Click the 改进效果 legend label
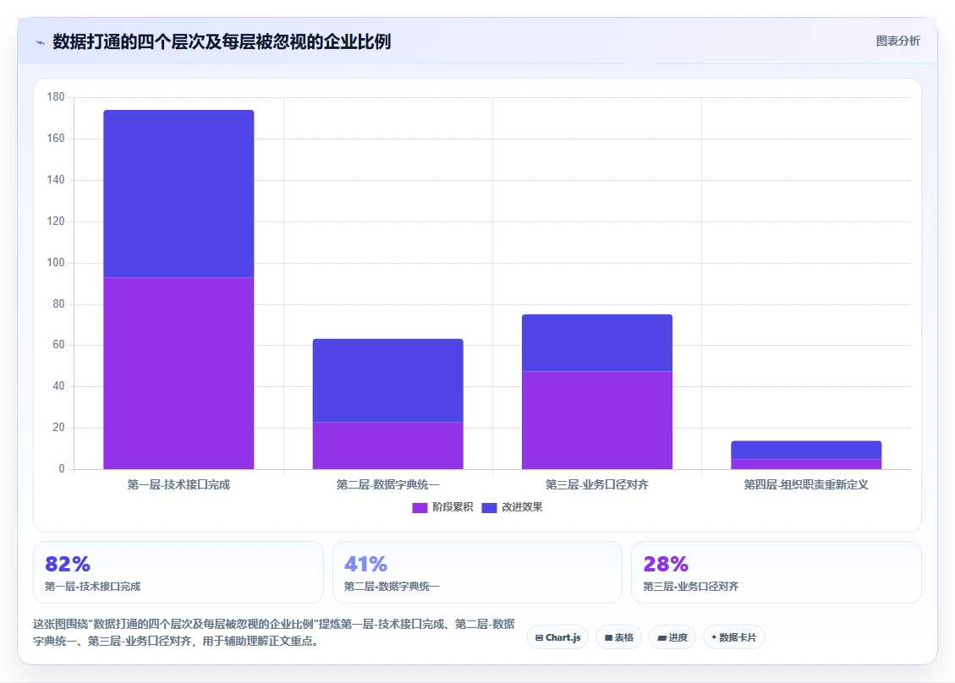955x683 pixels. 522,507
